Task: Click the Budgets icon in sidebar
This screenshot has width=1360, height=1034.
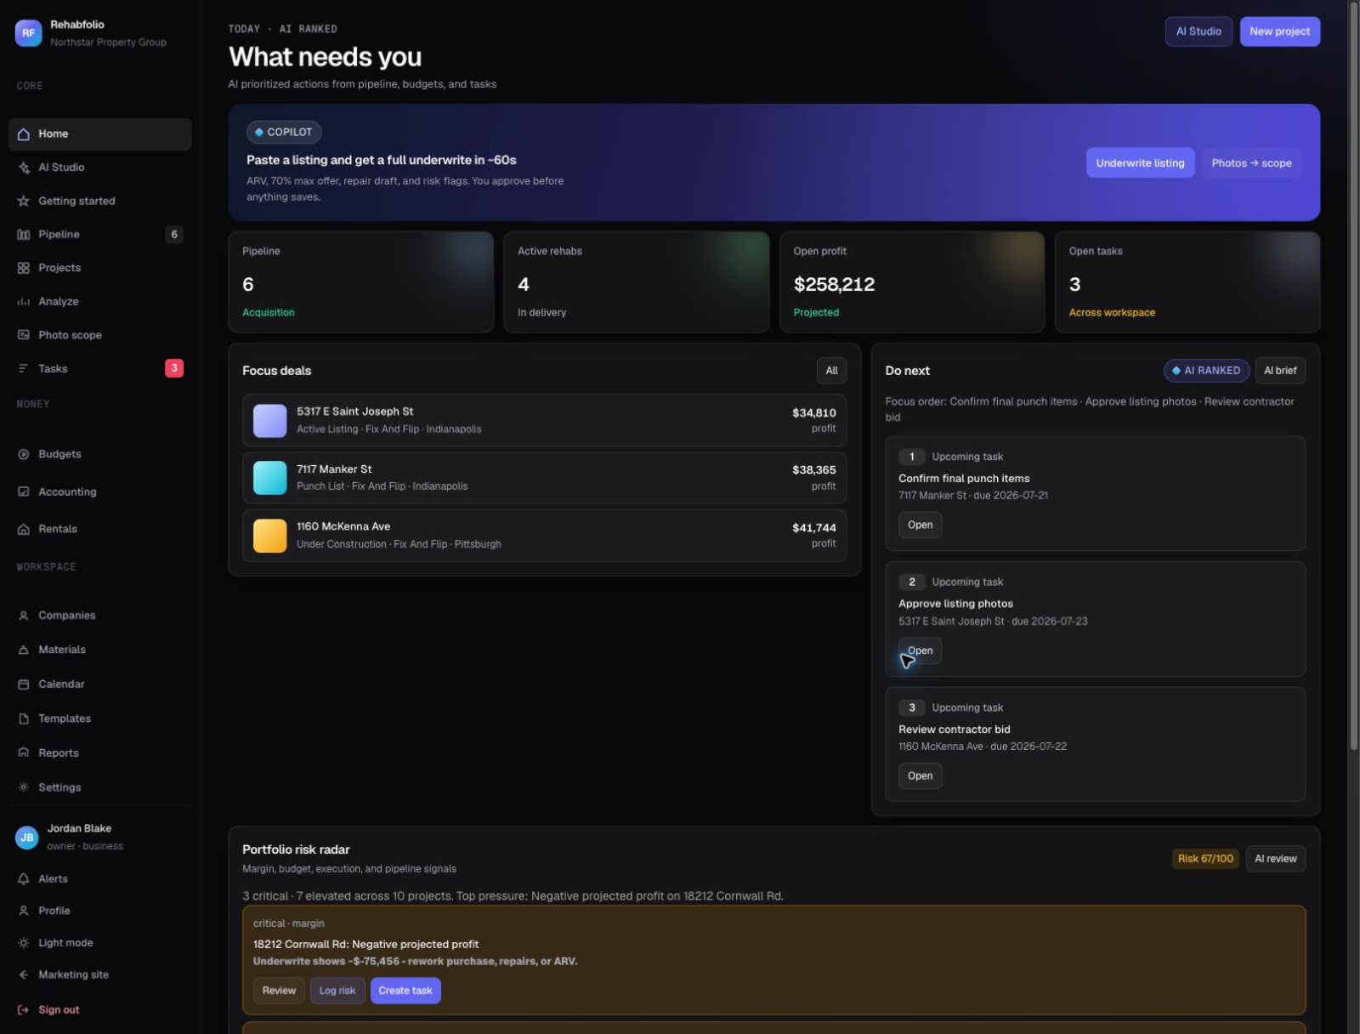Action: click(x=24, y=454)
